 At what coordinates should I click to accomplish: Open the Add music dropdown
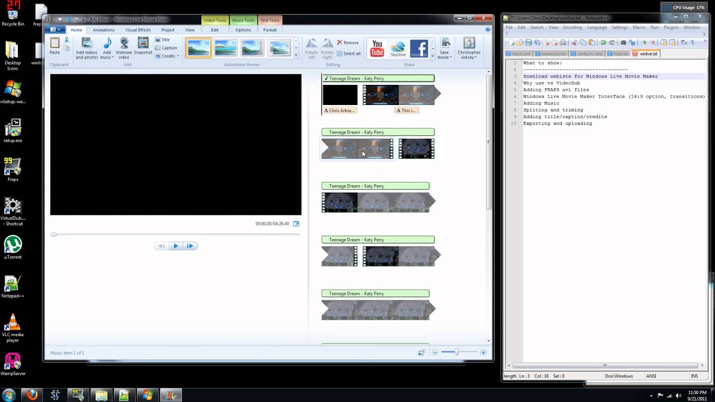point(107,58)
